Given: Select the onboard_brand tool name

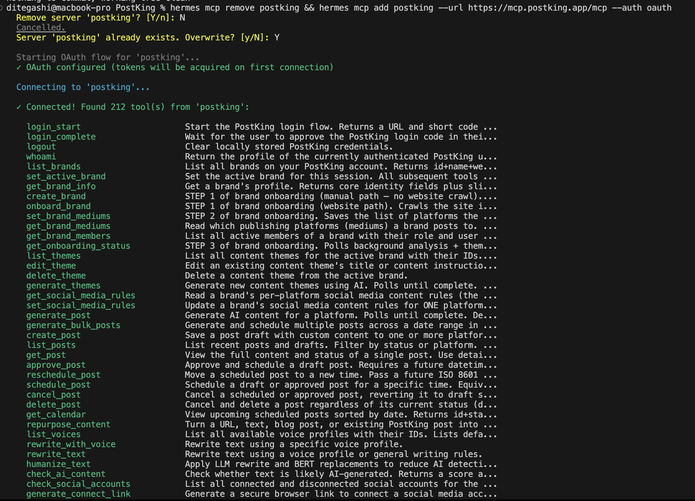Looking at the screenshot, I should (59, 206).
